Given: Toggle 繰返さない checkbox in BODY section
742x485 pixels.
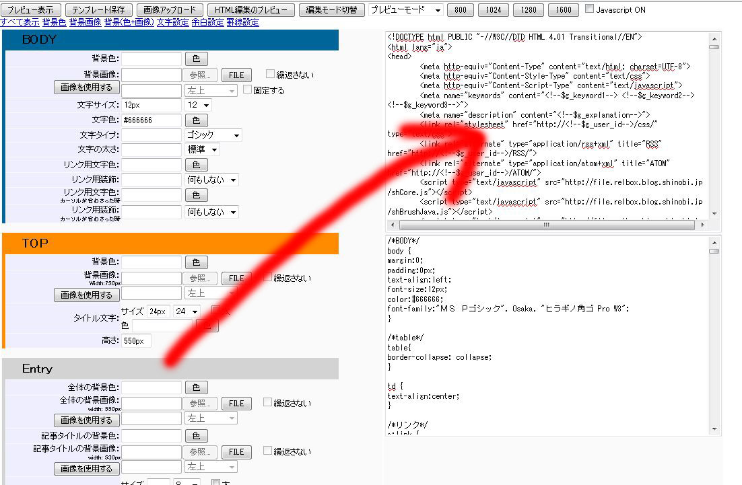Looking at the screenshot, I should click(270, 74).
